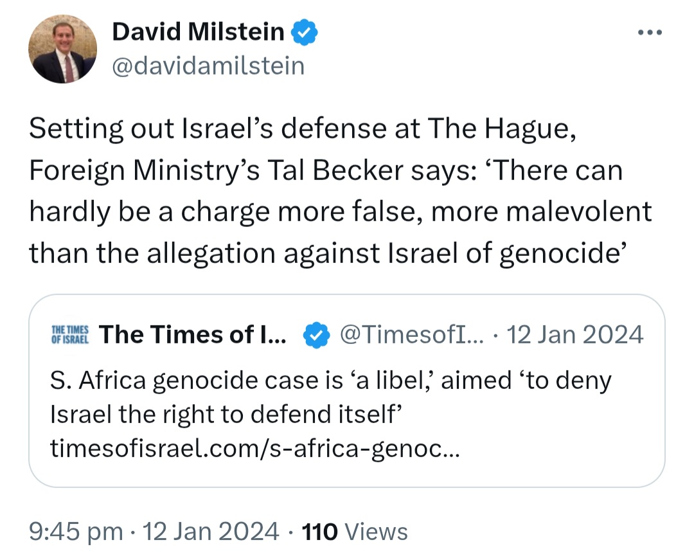Click the Times of Israel logo icon
This screenshot has height=551, width=694.
click(70, 335)
